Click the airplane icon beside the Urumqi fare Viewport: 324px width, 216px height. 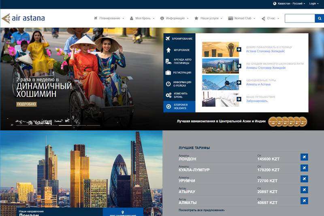(x=304, y=179)
